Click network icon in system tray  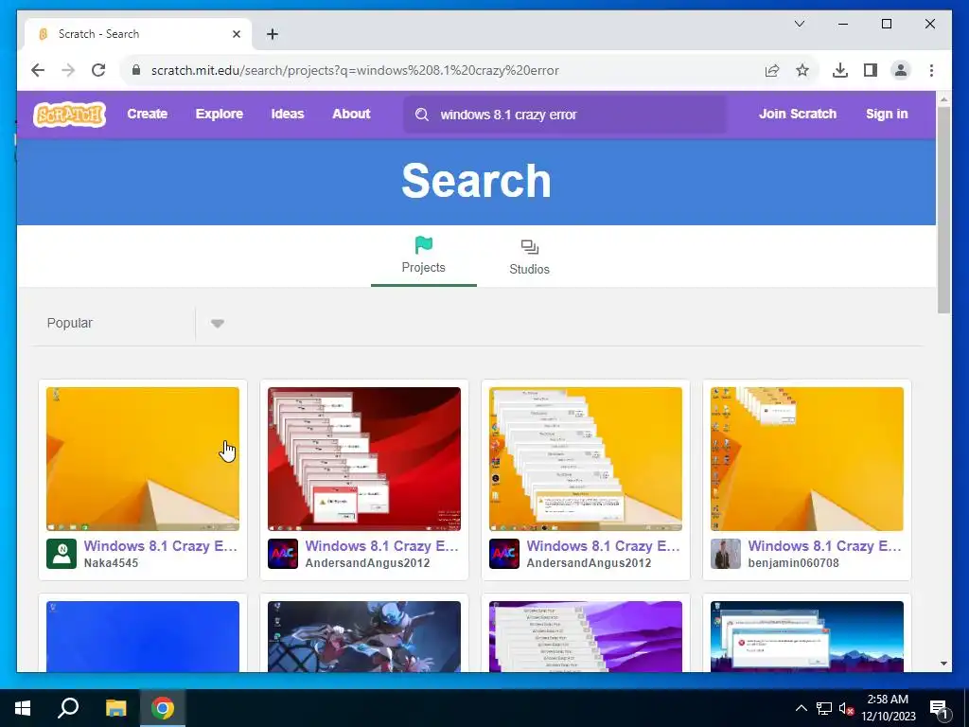pos(824,708)
